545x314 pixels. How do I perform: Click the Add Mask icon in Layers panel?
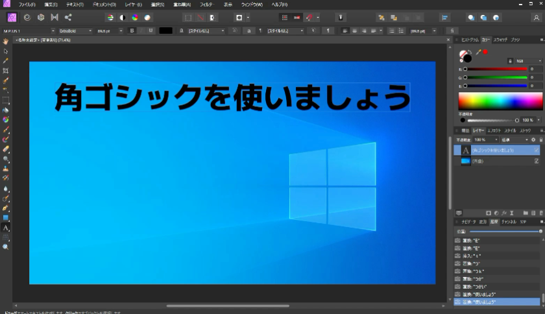pyautogui.click(x=489, y=213)
